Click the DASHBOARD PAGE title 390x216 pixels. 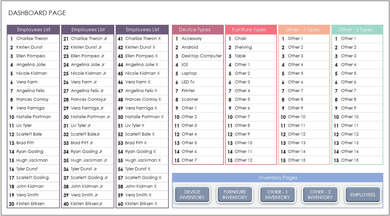[37, 13]
